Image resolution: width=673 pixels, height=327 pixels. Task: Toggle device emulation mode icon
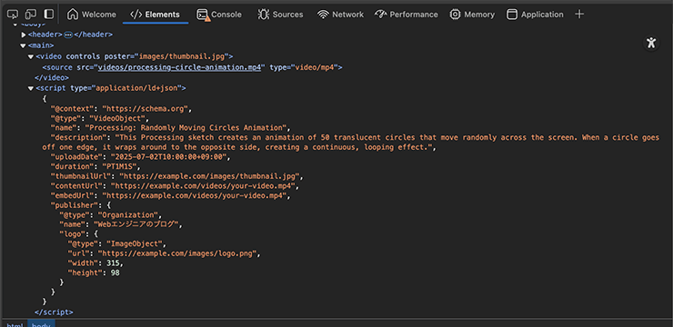31,15
